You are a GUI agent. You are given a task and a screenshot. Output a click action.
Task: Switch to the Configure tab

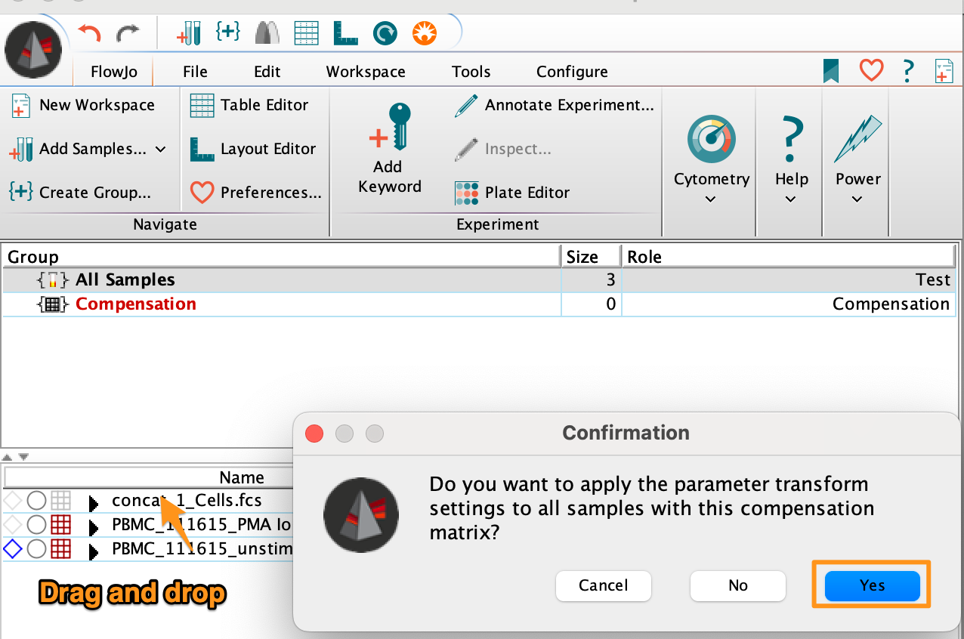pos(572,72)
